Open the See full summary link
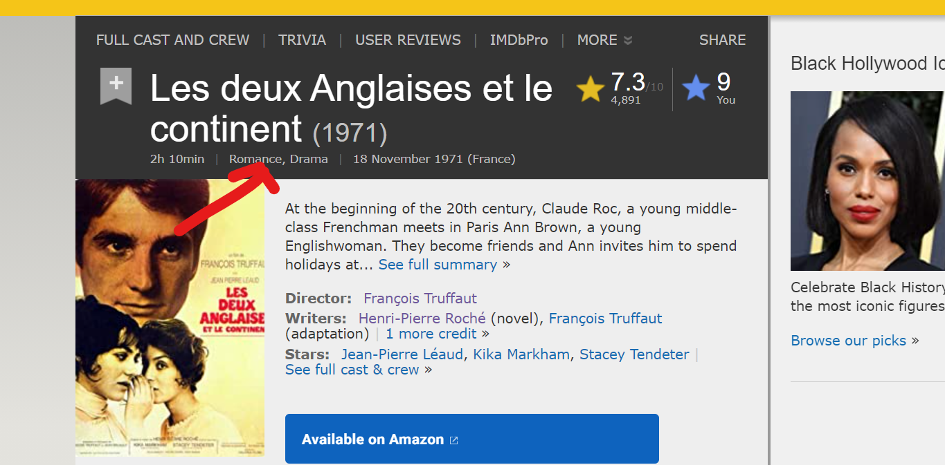Viewport: 945px width, 465px height. point(438,265)
